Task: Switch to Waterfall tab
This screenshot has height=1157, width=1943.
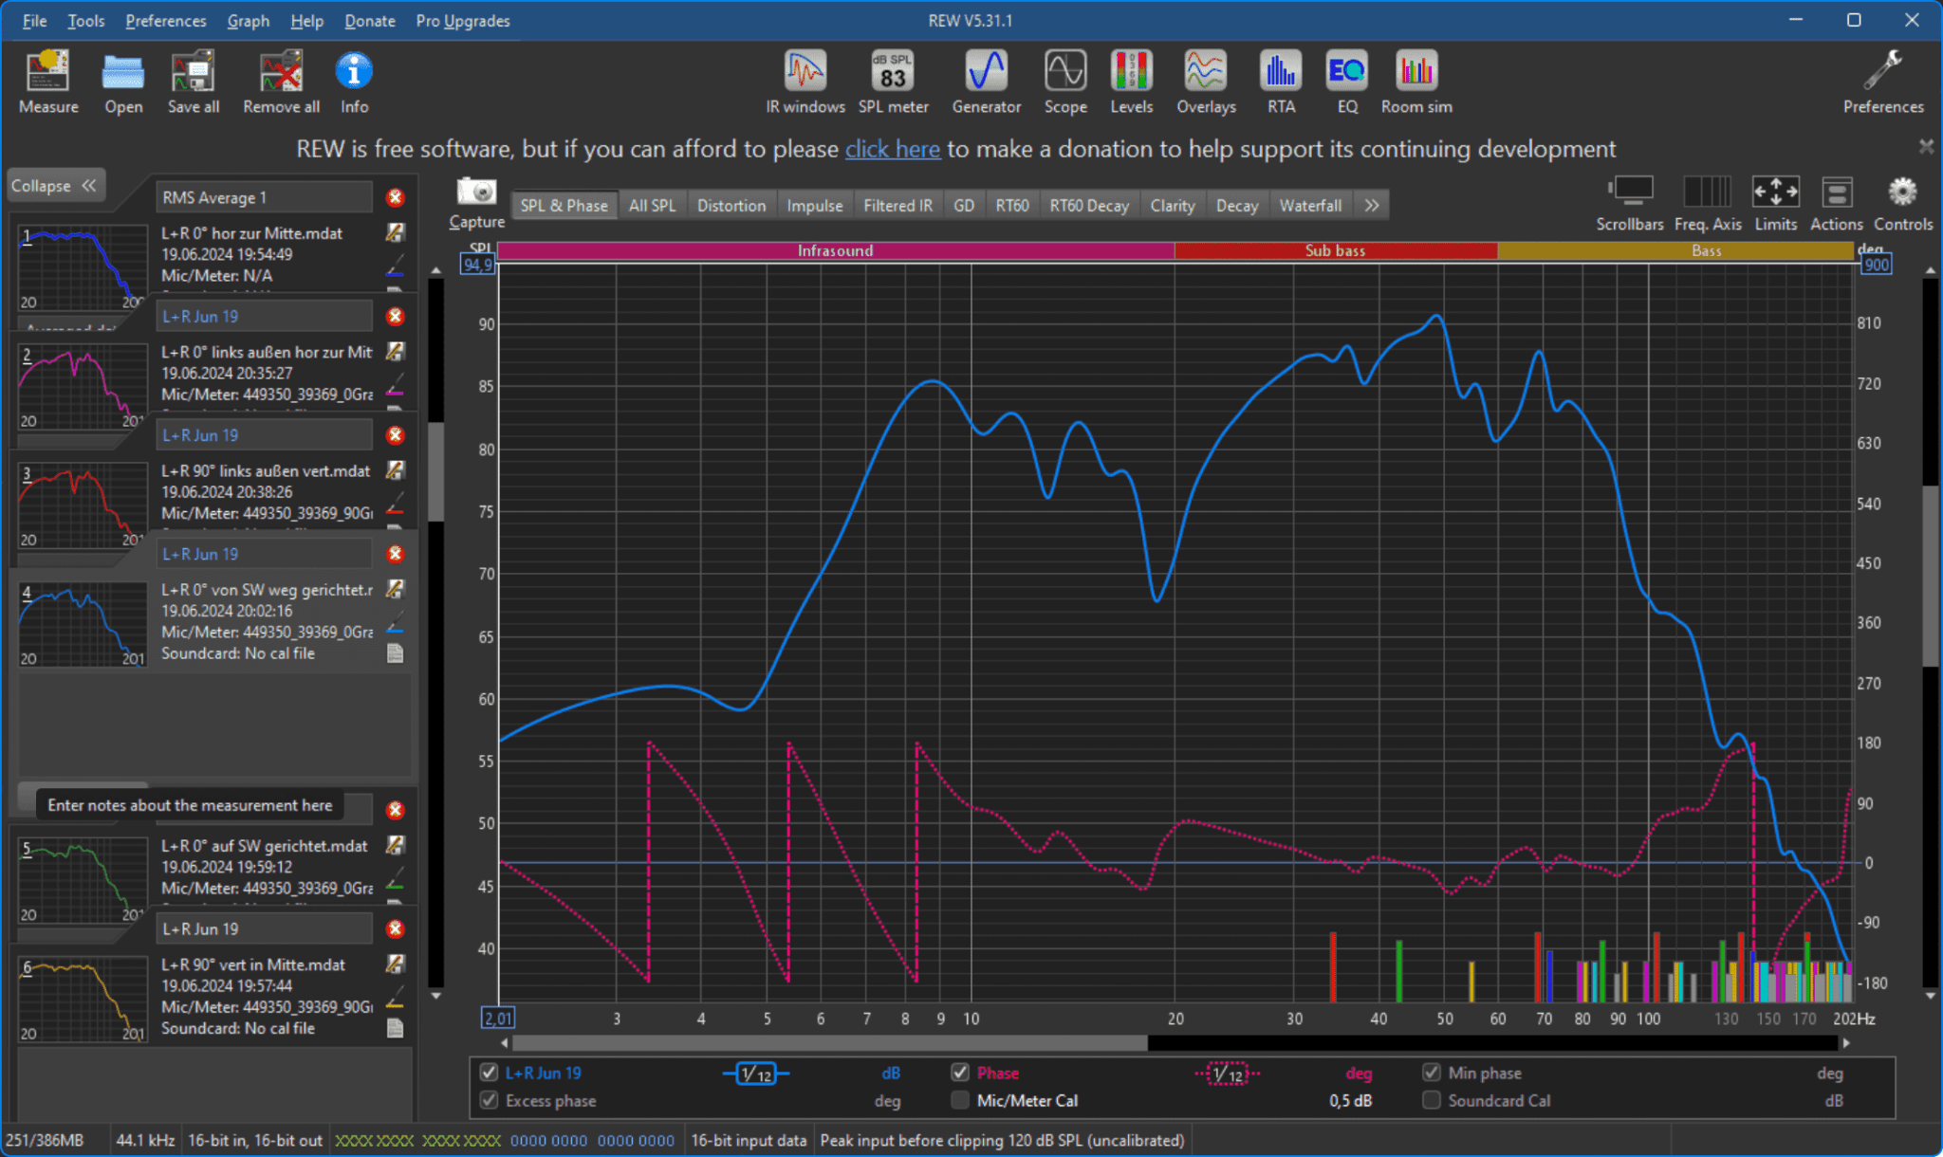Action: (1310, 205)
